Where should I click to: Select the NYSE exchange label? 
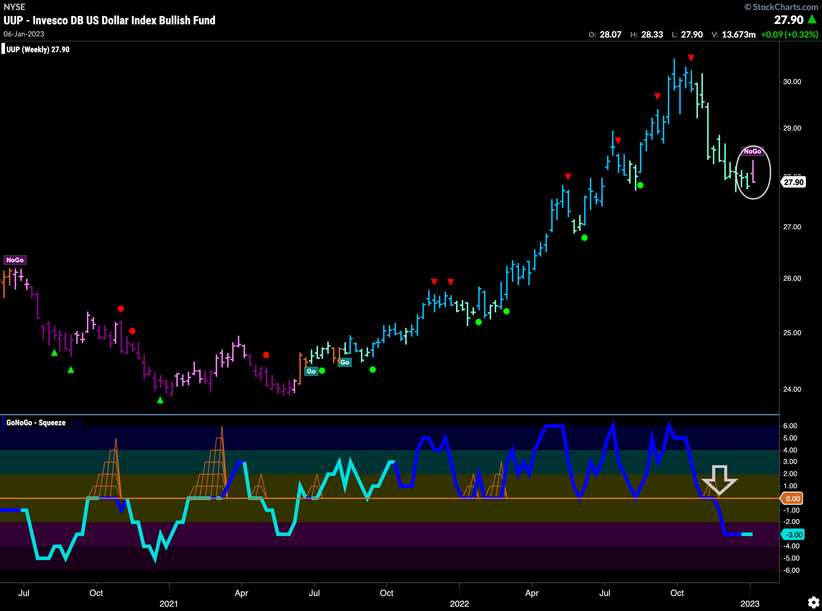click(x=14, y=7)
